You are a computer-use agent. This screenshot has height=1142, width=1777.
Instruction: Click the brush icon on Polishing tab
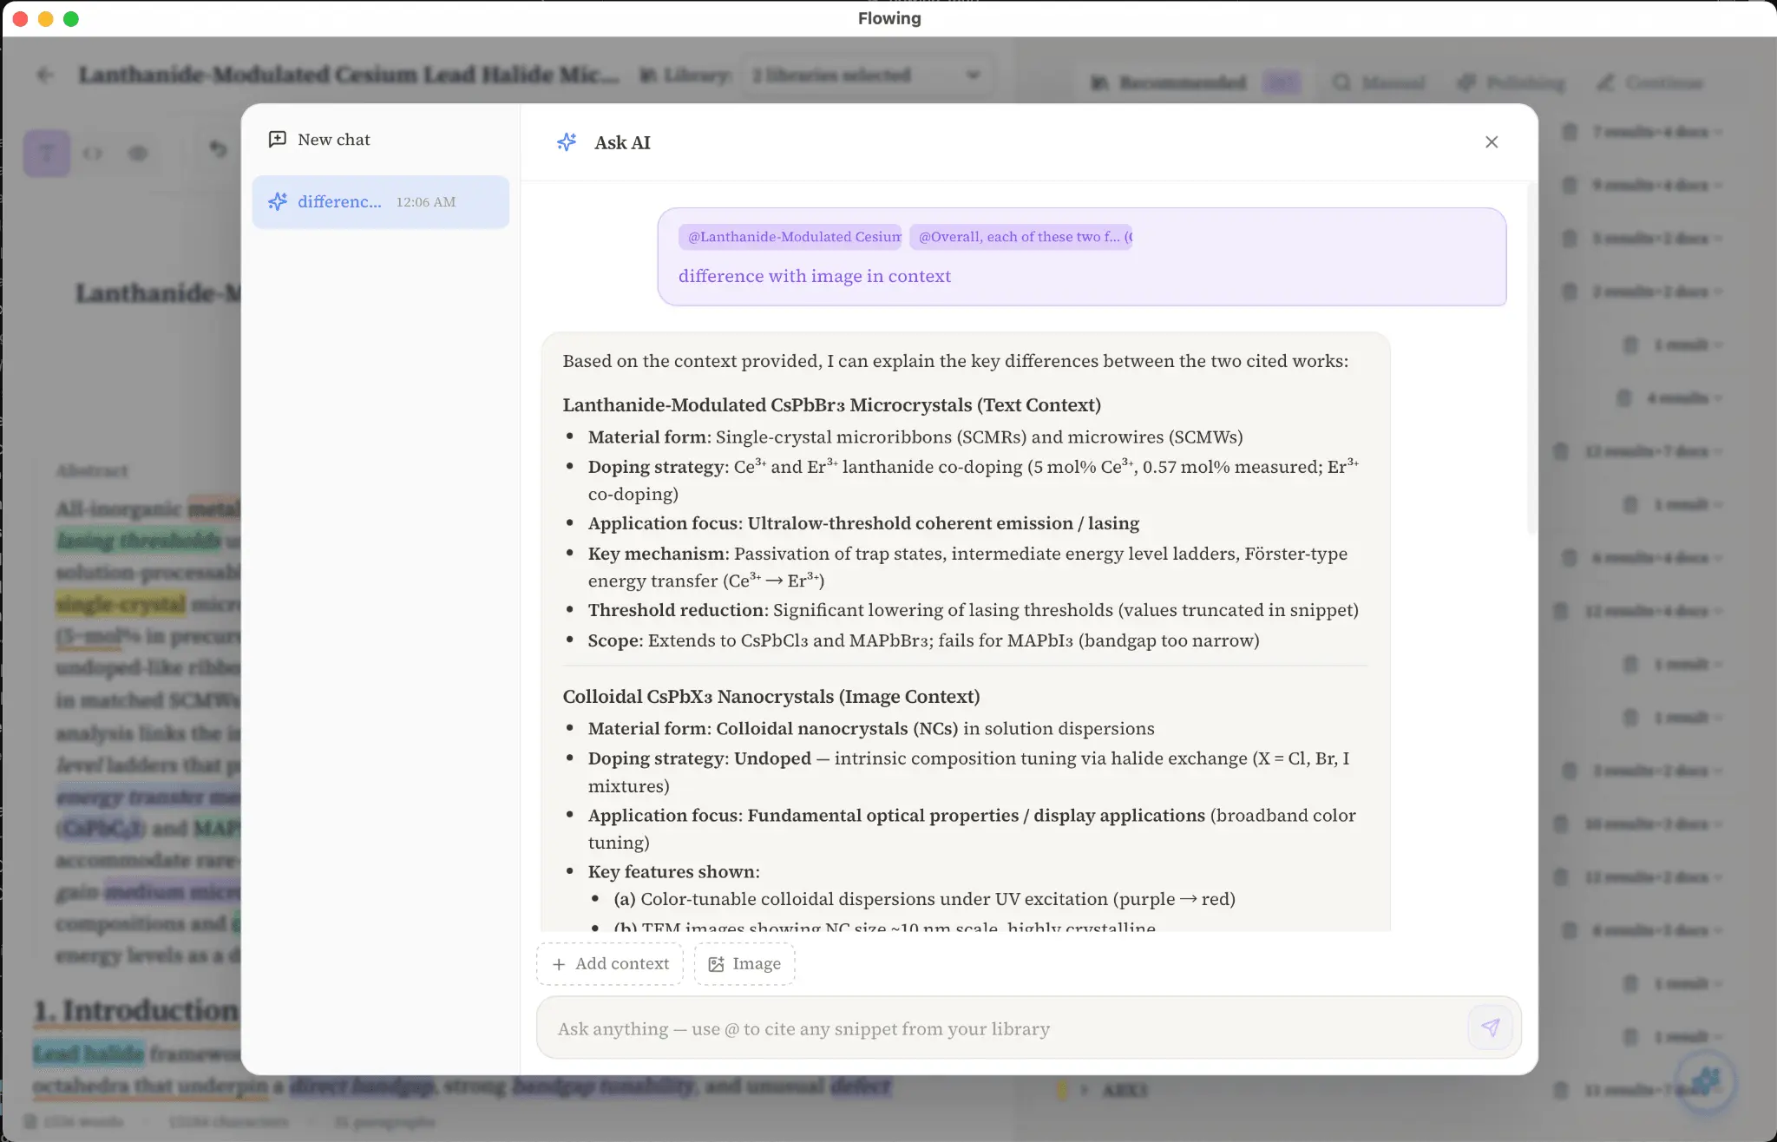[1466, 83]
